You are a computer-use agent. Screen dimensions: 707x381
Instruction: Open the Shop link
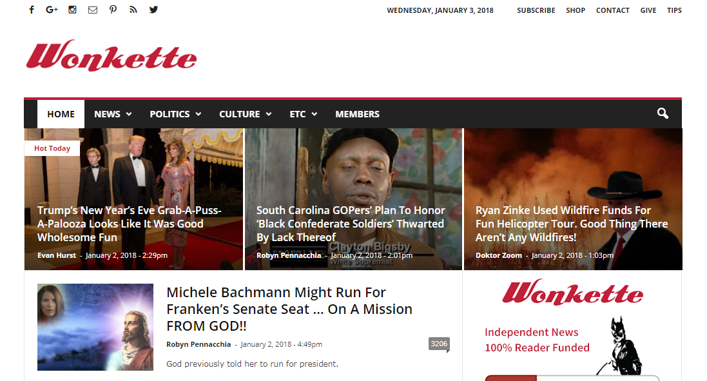coord(576,10)
